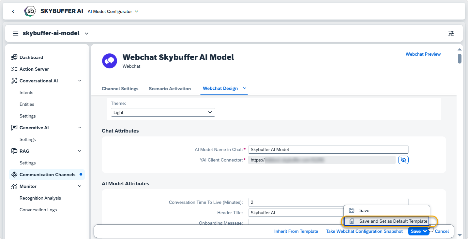Click the scrollbar down arrow

(x=460, y=235)
